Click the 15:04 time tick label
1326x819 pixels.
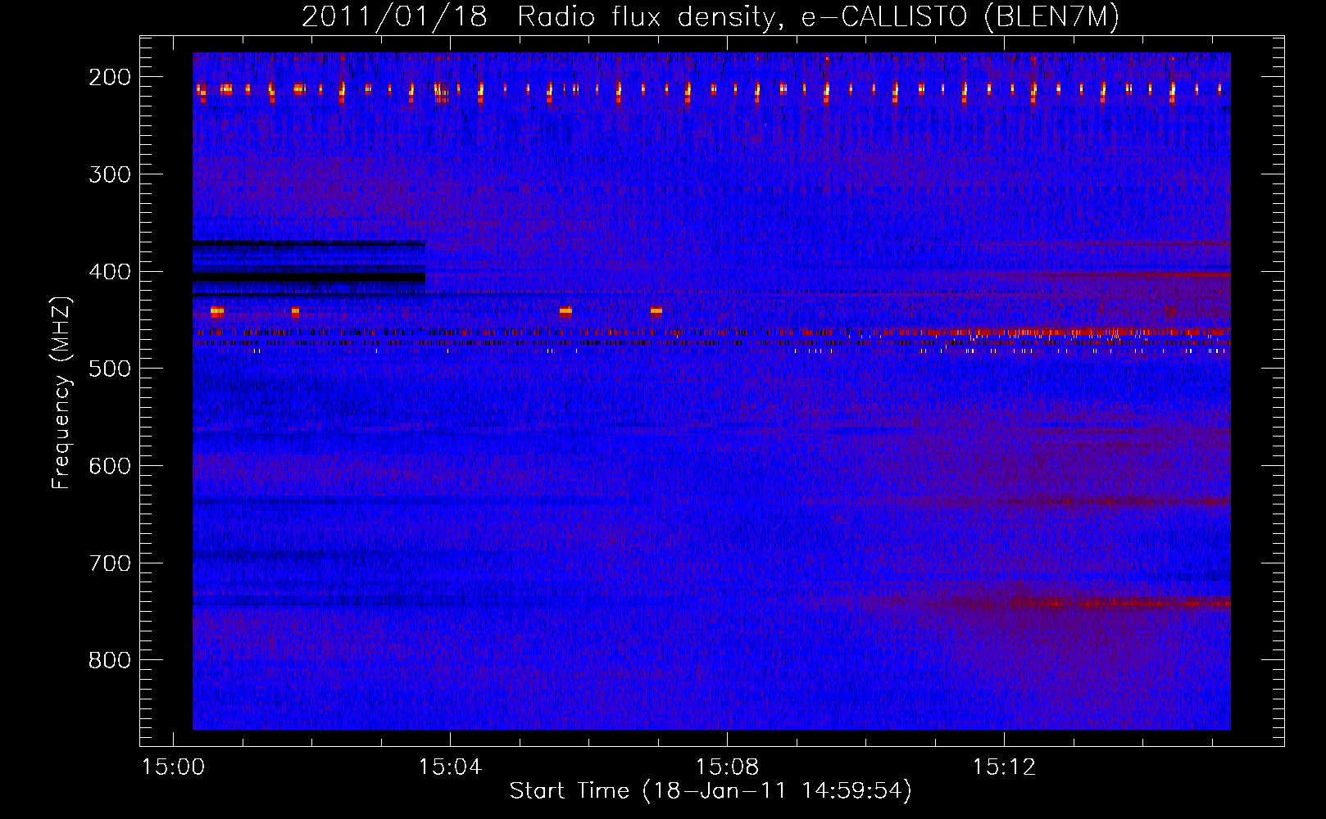tap(450, 767)
